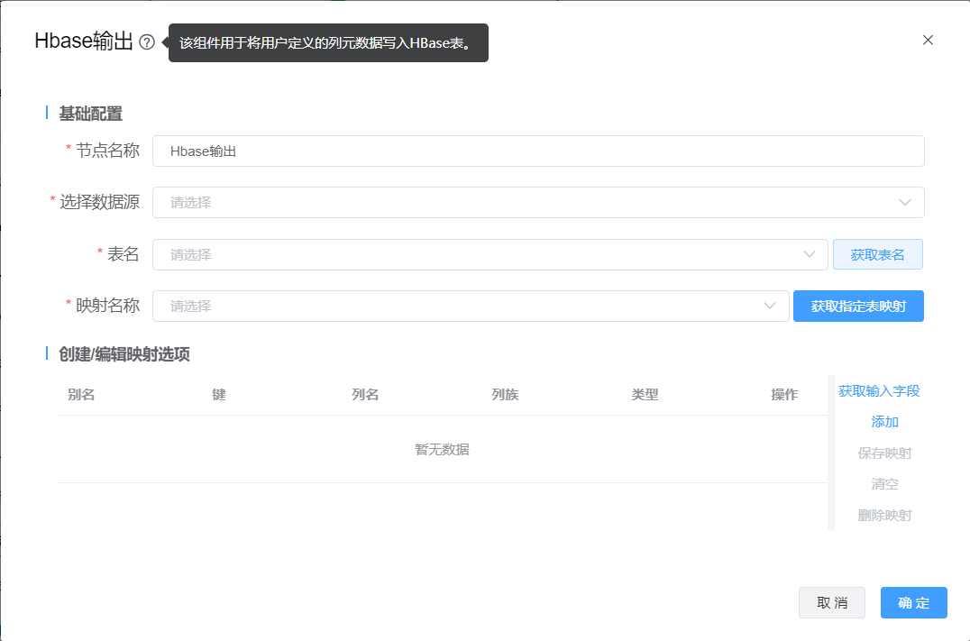Confirm settings with the 确定 button
970x641 pixels.
(x=913, y=603)
